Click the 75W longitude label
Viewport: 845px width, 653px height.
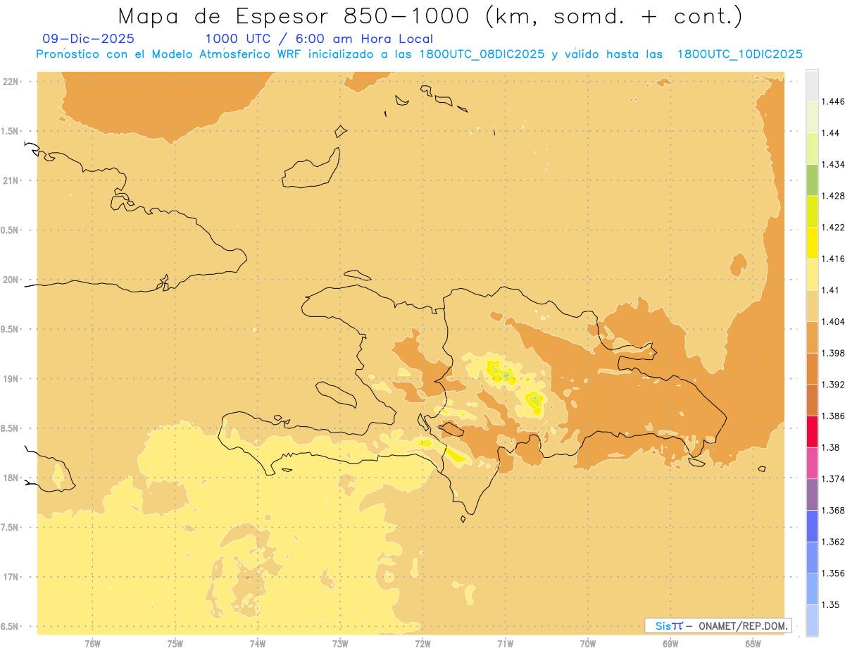(175, 643)
